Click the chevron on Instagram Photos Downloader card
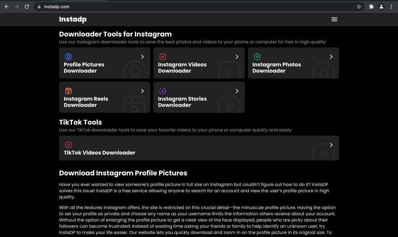 331,57
